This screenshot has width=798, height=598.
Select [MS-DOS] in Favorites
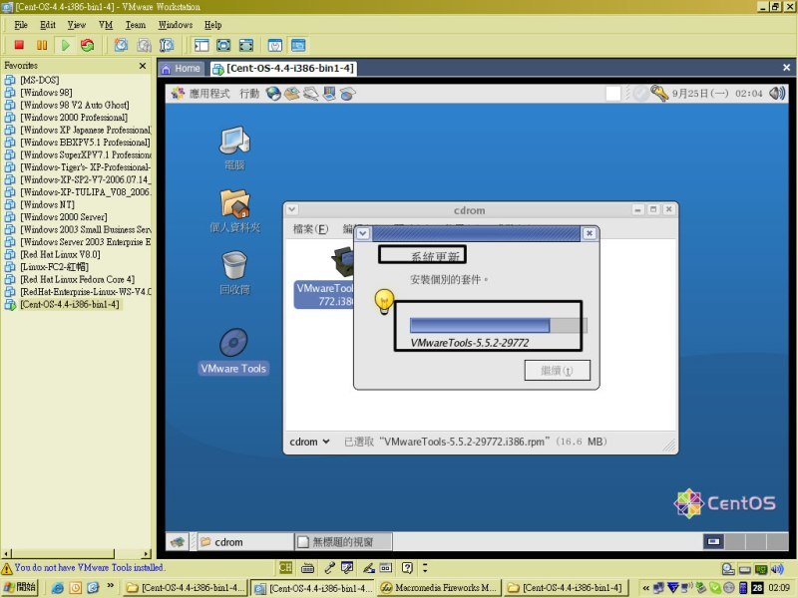(x=40, y=80)
